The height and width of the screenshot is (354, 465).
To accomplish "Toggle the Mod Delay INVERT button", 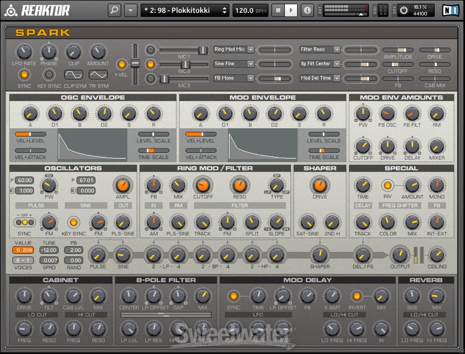I will (357, 296).
